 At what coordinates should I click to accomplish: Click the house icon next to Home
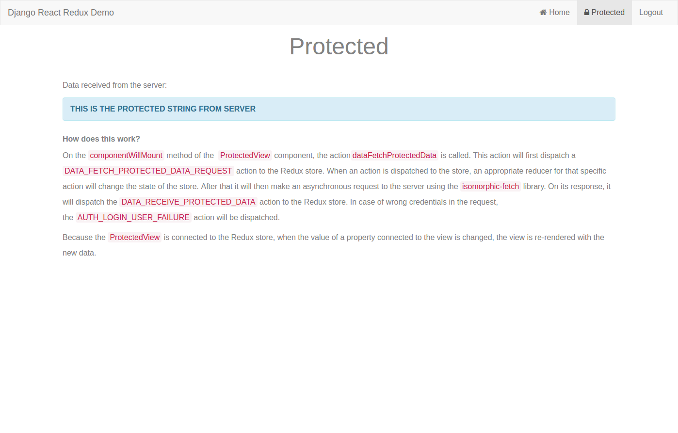point(543,13)
